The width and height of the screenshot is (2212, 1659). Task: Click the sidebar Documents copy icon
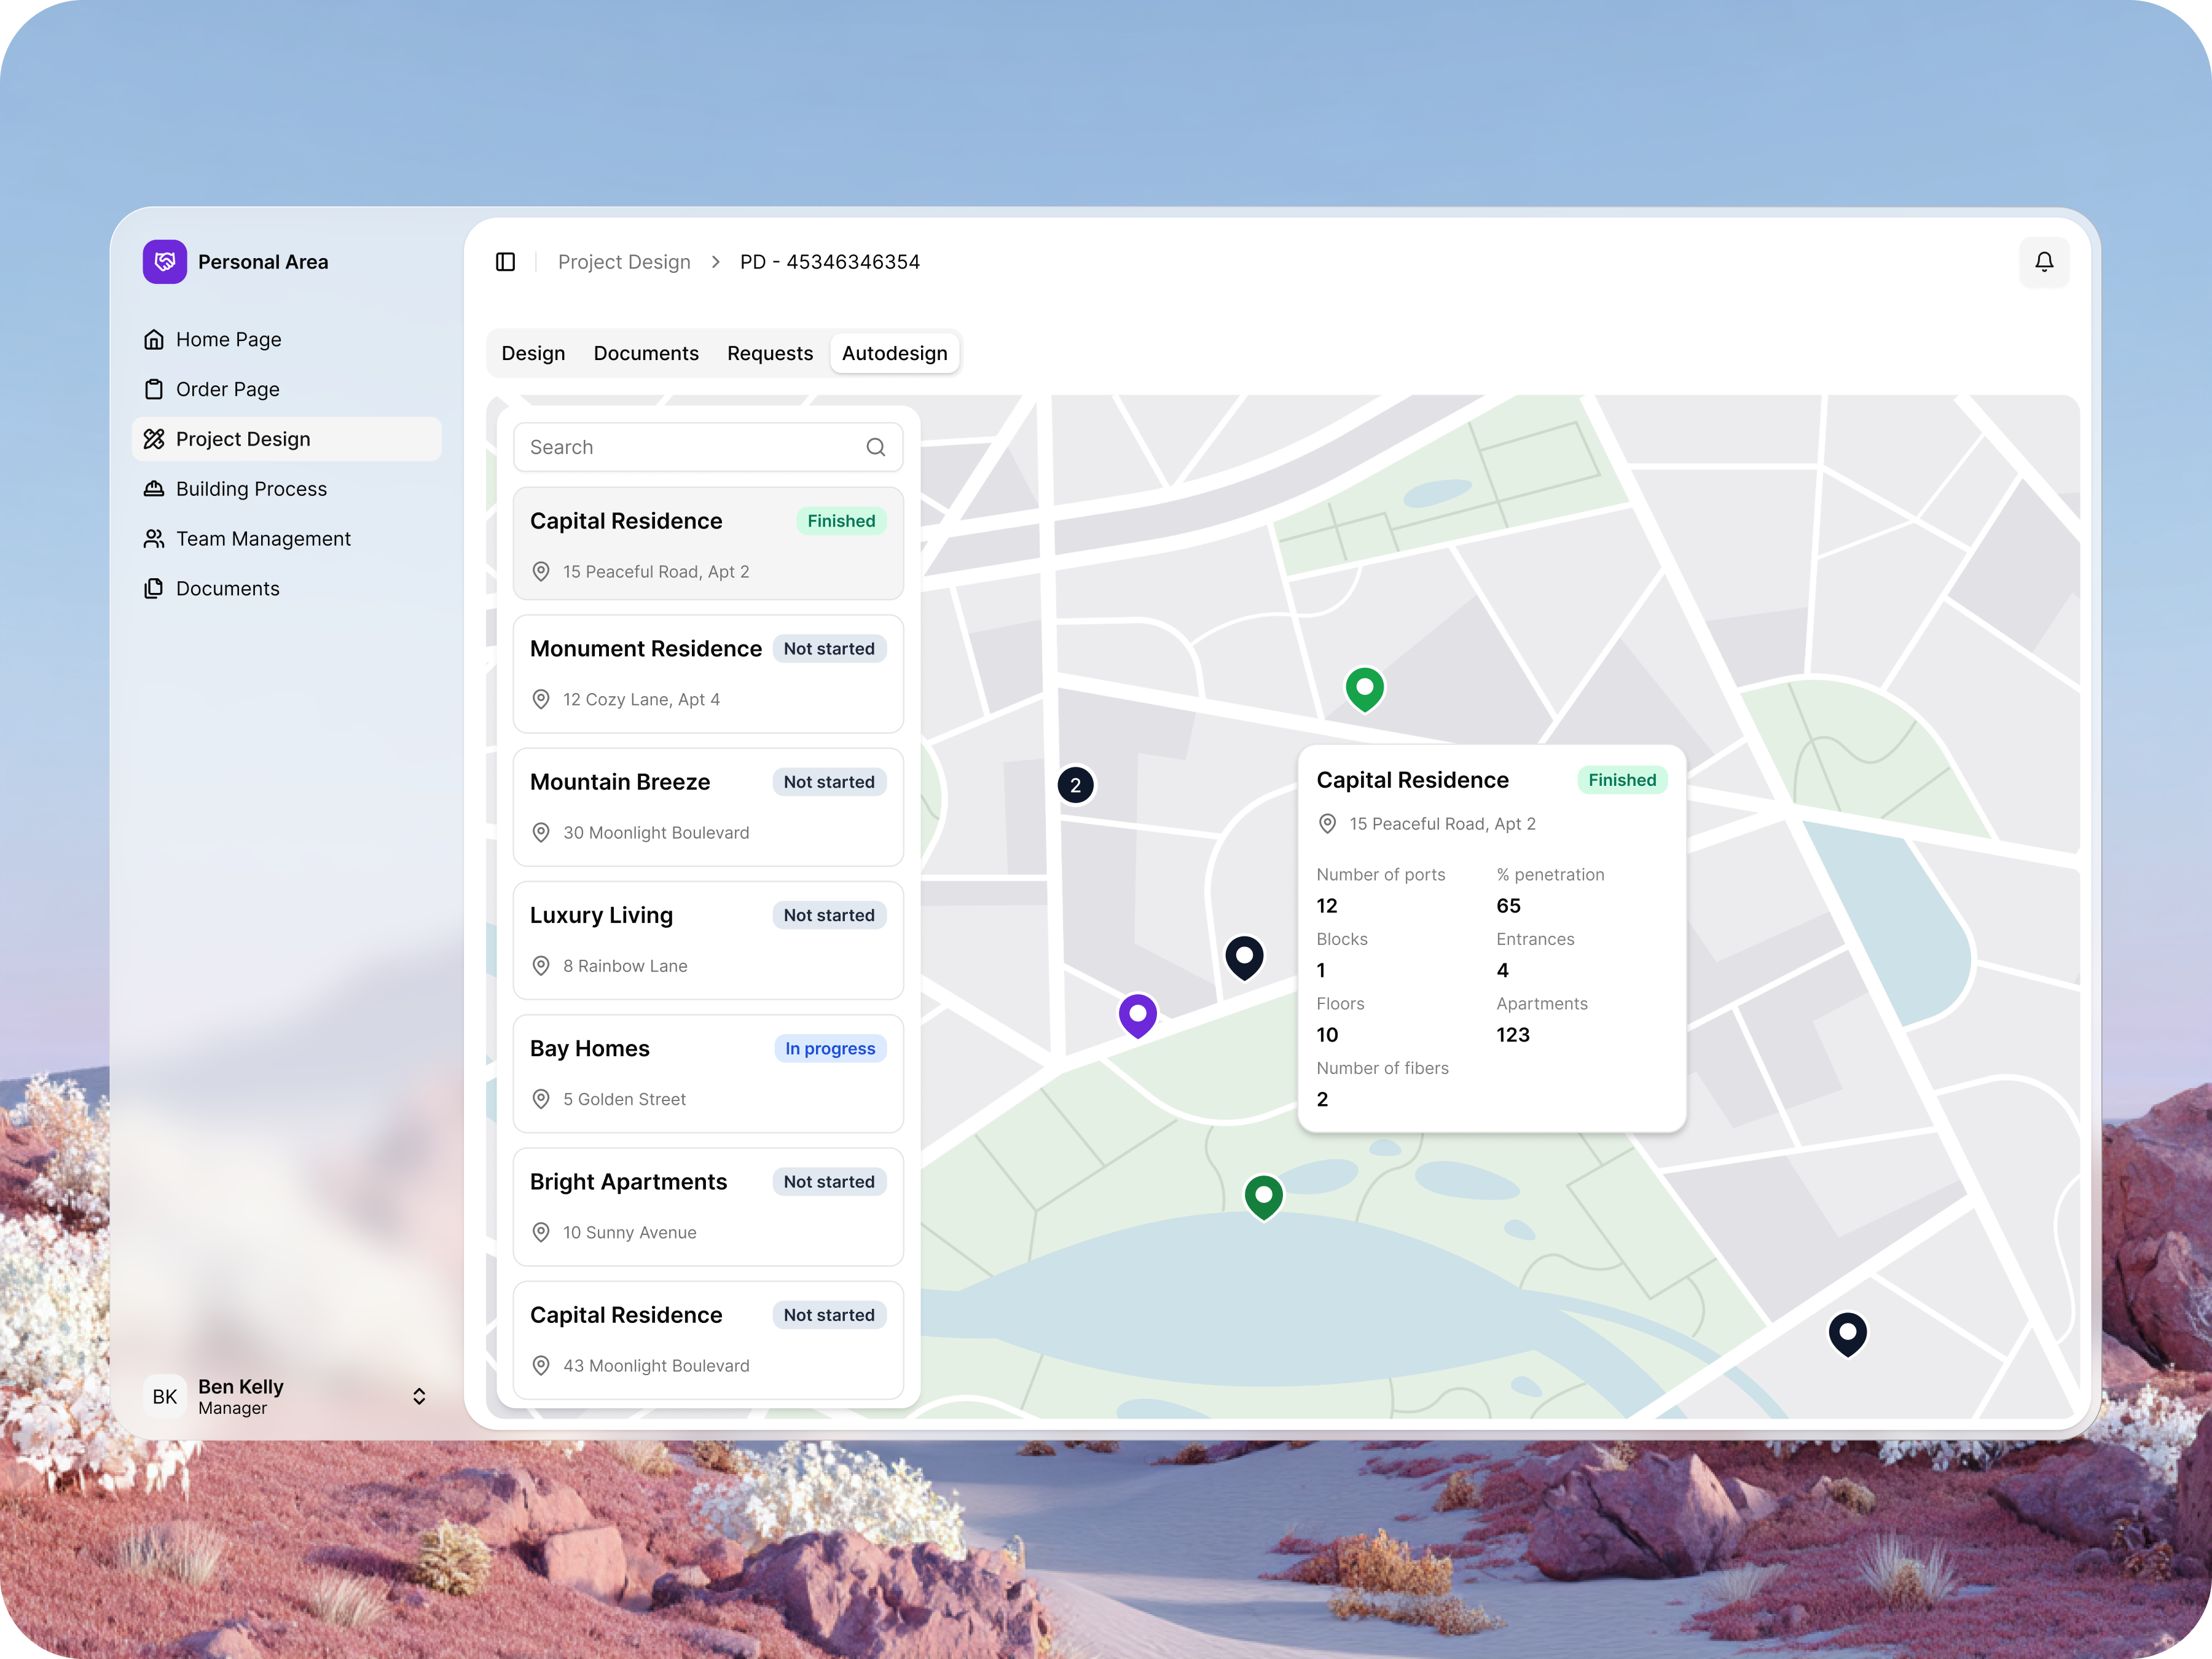click(154, 589)
